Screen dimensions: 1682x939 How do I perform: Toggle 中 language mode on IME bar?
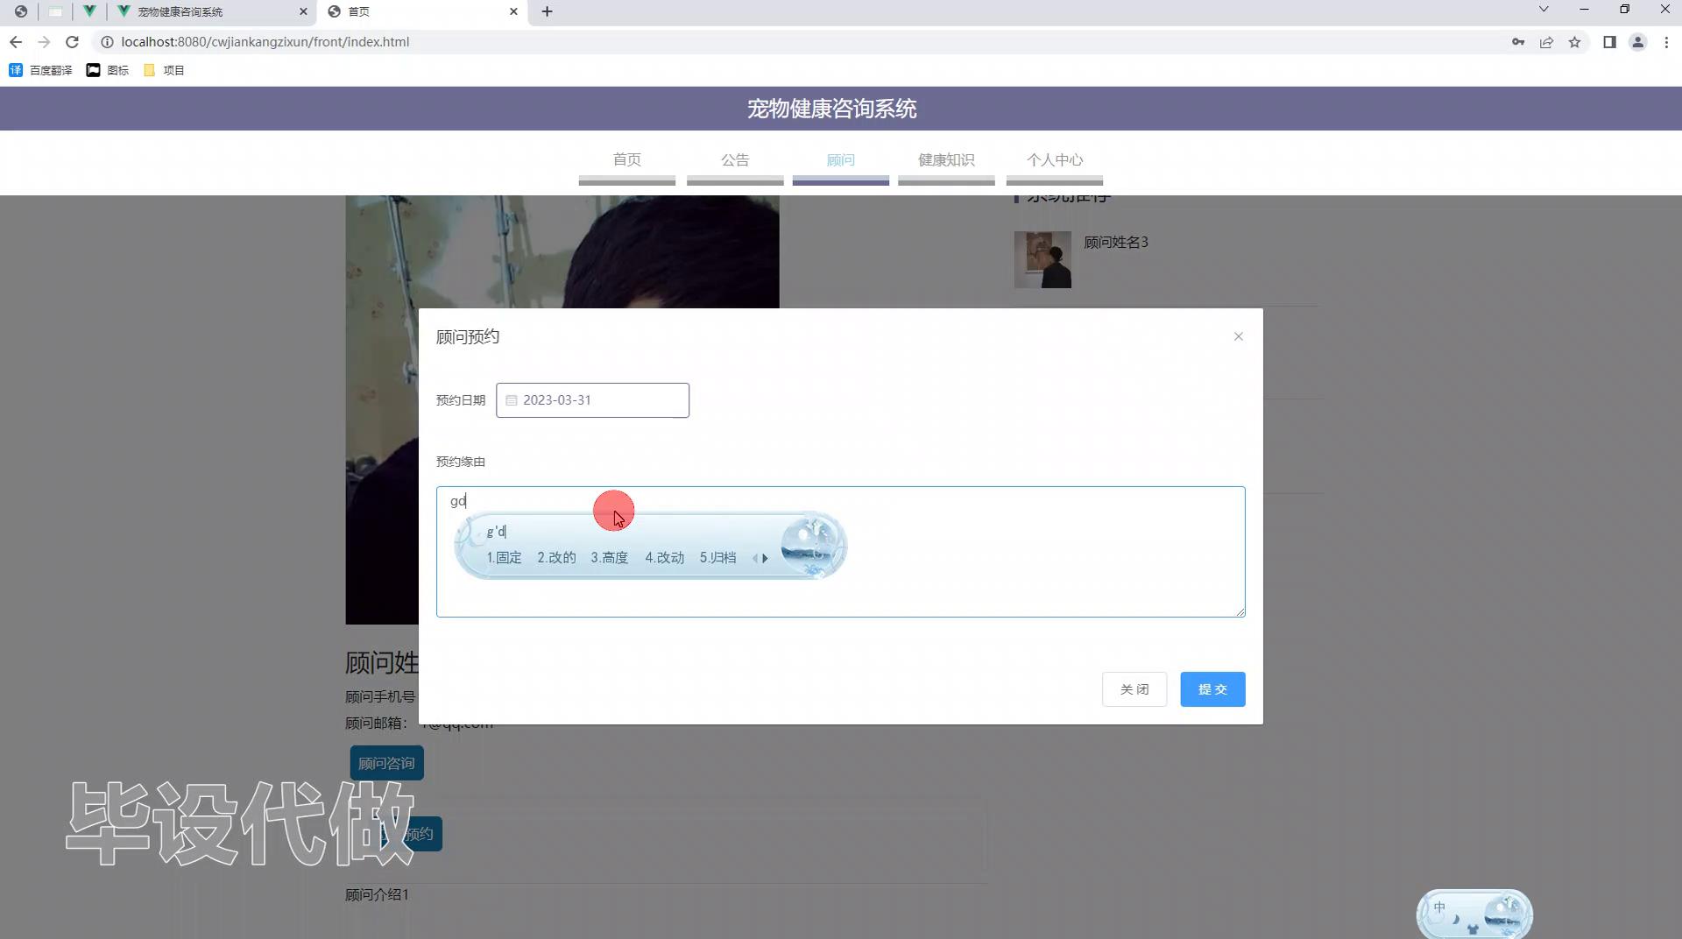point(1439,907)
